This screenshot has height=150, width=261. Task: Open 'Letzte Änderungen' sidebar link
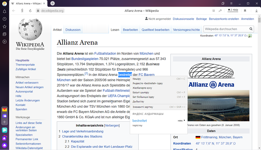28,101
